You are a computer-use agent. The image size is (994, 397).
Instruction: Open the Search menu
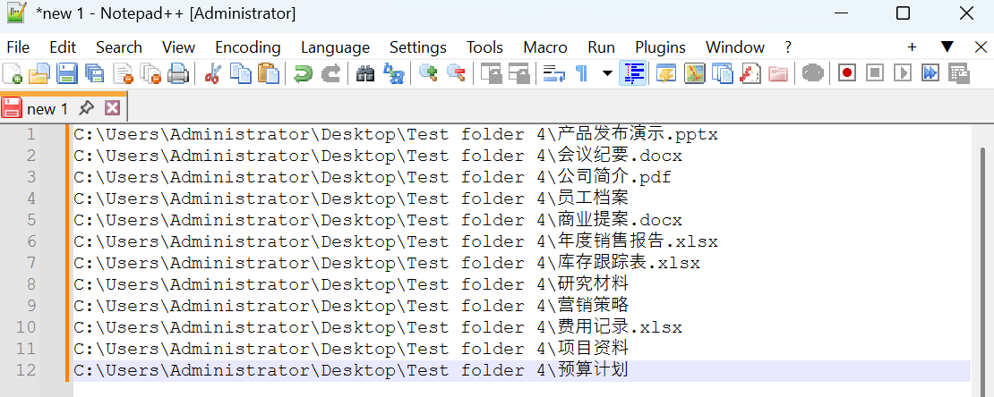click(118, 47)
